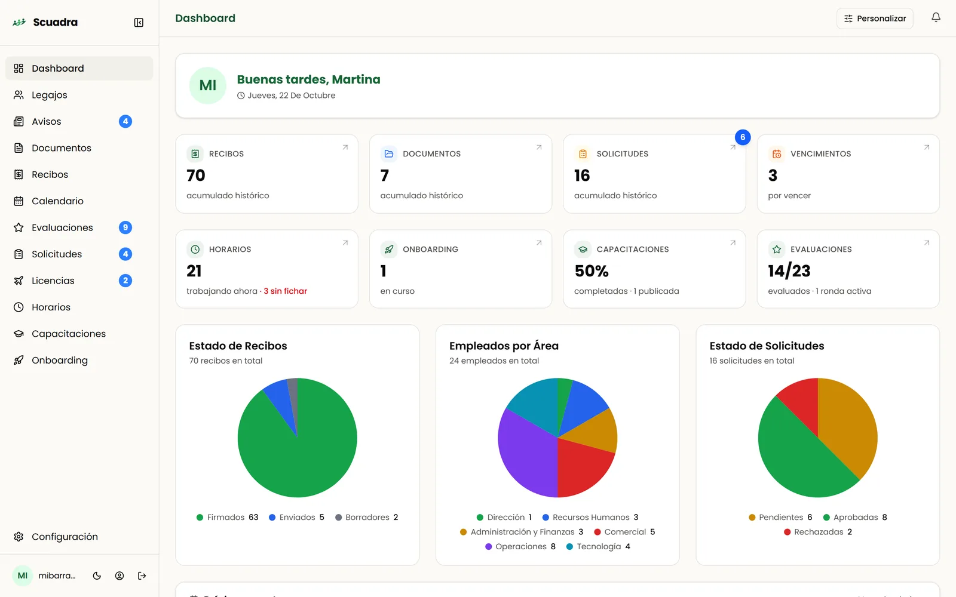Open Licencias section
This screenshot has height=597, width=956.
[x=79, y=281]
